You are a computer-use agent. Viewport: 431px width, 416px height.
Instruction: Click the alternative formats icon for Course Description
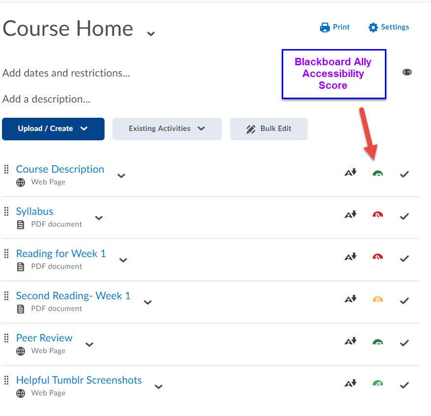click(x=350, y=173)
